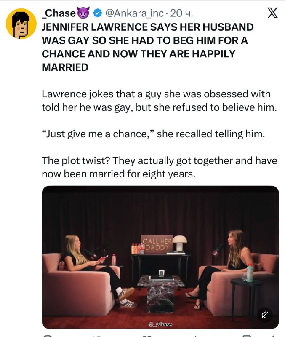Click the X logo in the corner
285x337 pixels.
tap(272, 13)
